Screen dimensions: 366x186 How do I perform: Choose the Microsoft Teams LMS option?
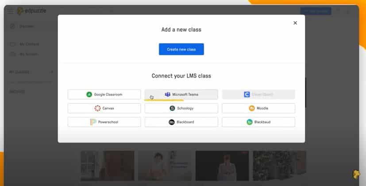click(181, 94)
